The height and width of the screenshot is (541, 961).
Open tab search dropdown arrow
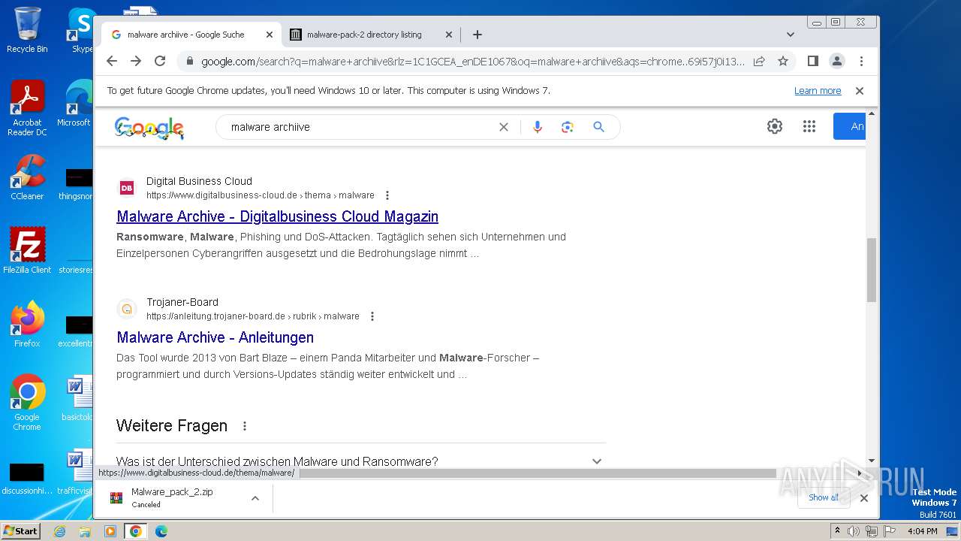(790, 35)
